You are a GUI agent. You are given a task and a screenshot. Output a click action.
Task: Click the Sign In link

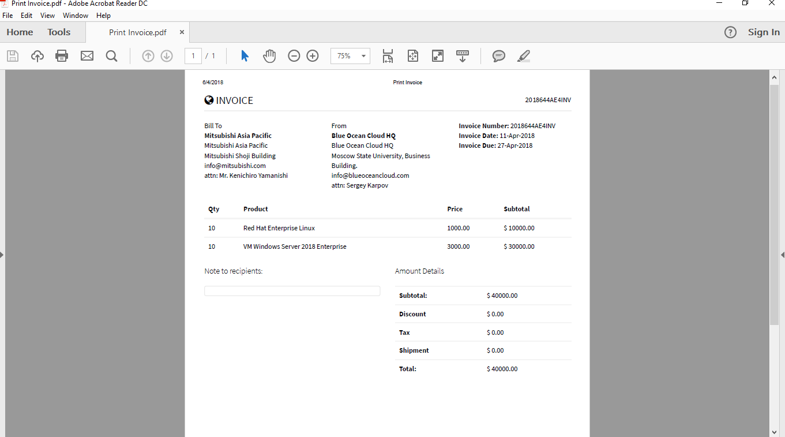coord(764,32)
